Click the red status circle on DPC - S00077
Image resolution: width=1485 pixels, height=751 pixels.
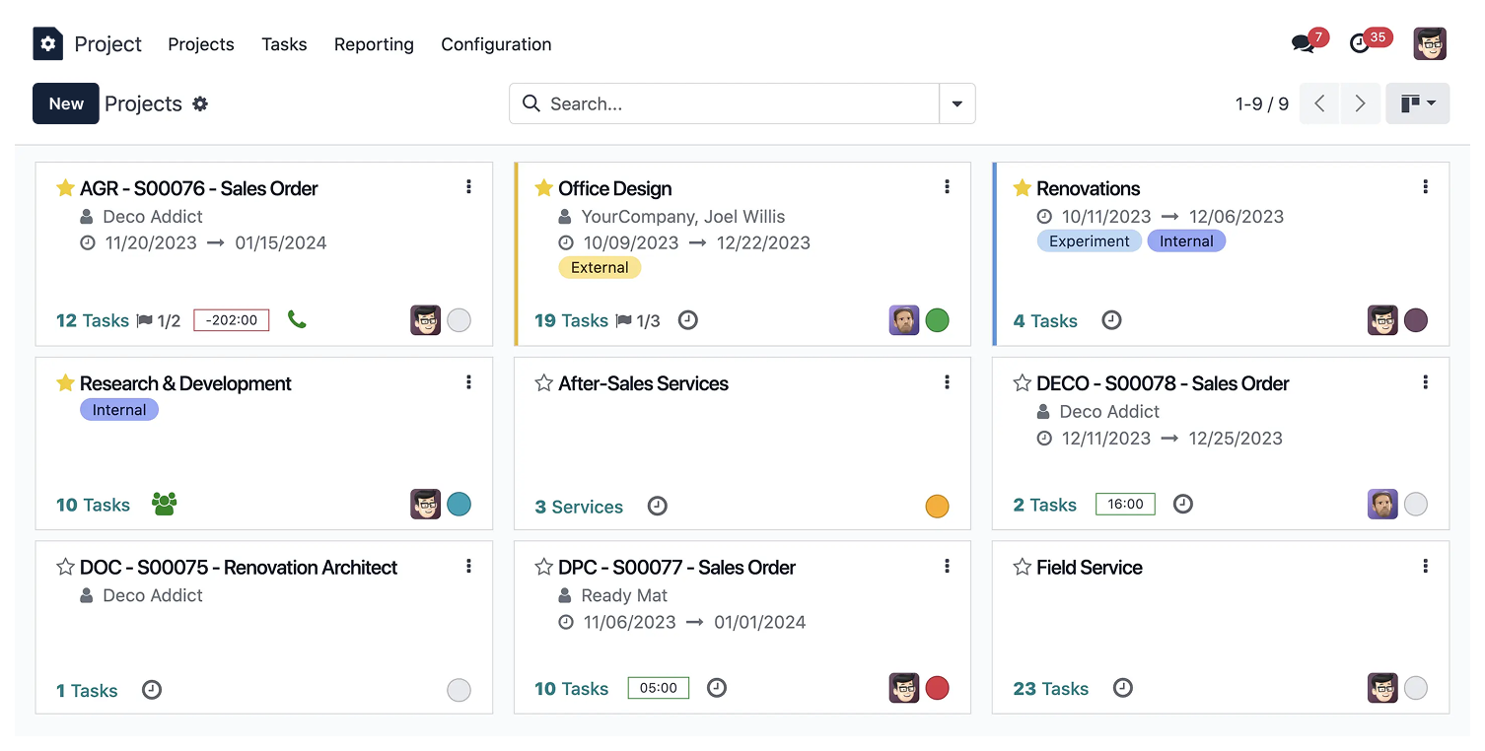[x=937, y=688]
